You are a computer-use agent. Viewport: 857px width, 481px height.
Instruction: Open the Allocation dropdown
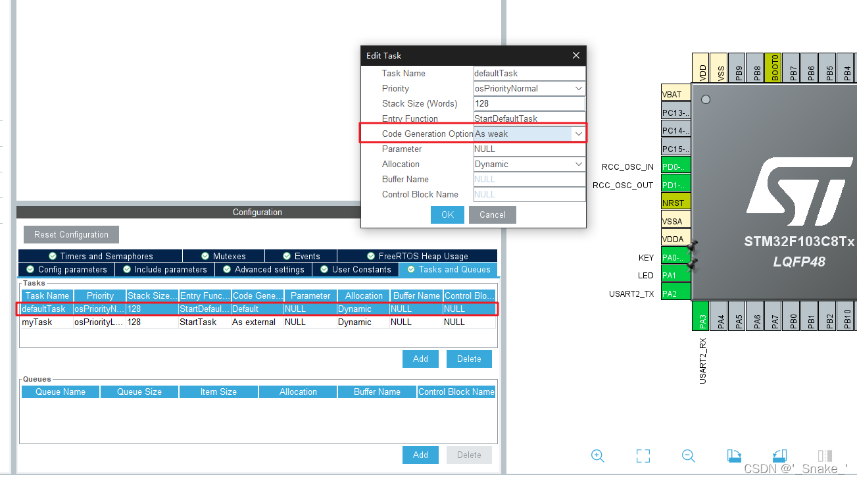point(577,164)
